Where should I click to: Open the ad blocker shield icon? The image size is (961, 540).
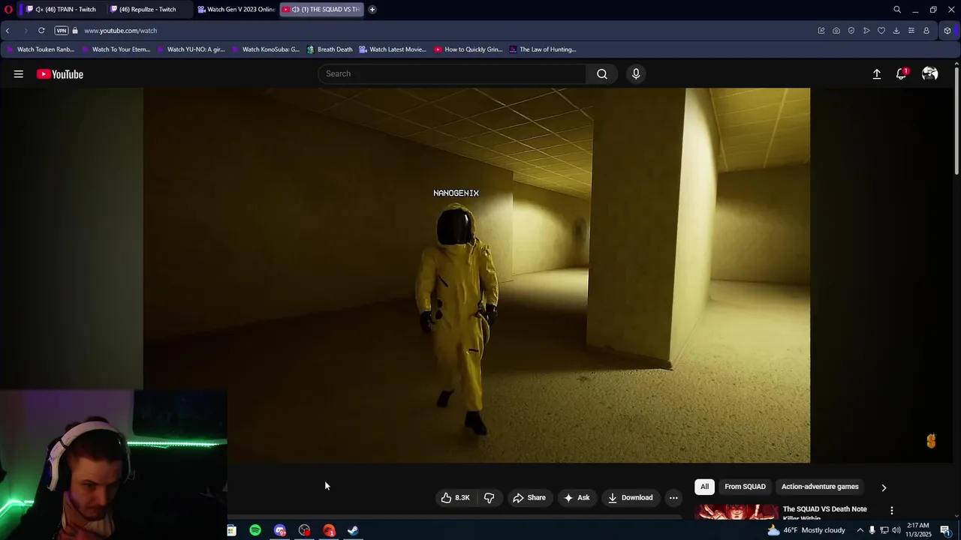pos(851,31)
